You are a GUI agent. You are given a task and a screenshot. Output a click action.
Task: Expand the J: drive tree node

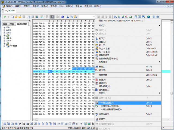4,43
